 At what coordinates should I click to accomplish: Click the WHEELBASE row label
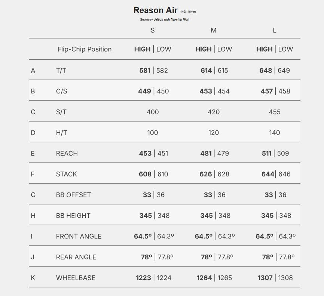(76, 278)
